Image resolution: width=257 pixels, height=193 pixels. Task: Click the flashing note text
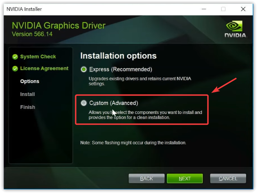click(133, 143)
